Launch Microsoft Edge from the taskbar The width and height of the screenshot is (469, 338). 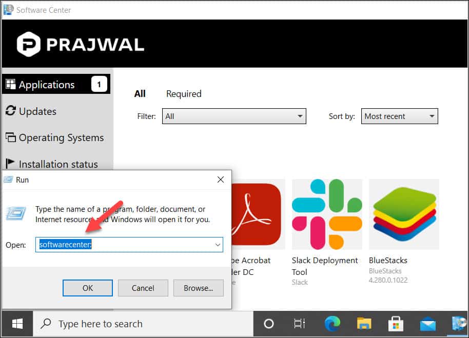pyautogui.click(x=333, y=323)
